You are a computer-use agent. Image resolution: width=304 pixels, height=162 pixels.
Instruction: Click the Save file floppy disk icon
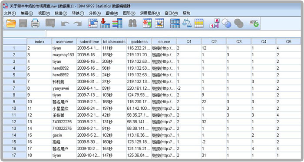[23, 23]
